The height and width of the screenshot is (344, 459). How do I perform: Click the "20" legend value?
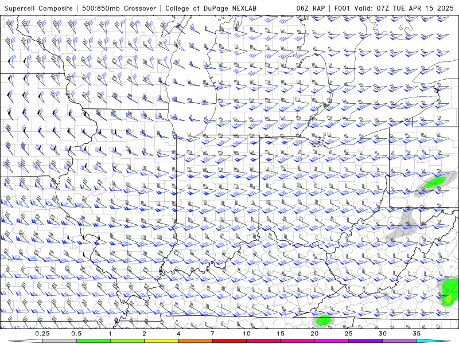(314, 334)
